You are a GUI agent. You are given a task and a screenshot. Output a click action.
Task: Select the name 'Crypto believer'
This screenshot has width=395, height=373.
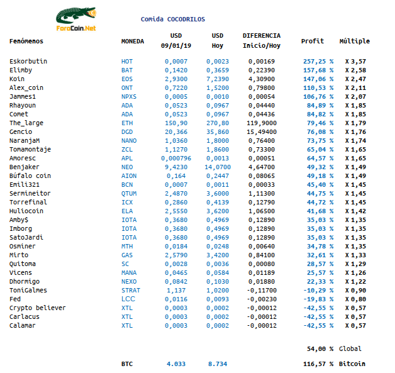[38, 308]
